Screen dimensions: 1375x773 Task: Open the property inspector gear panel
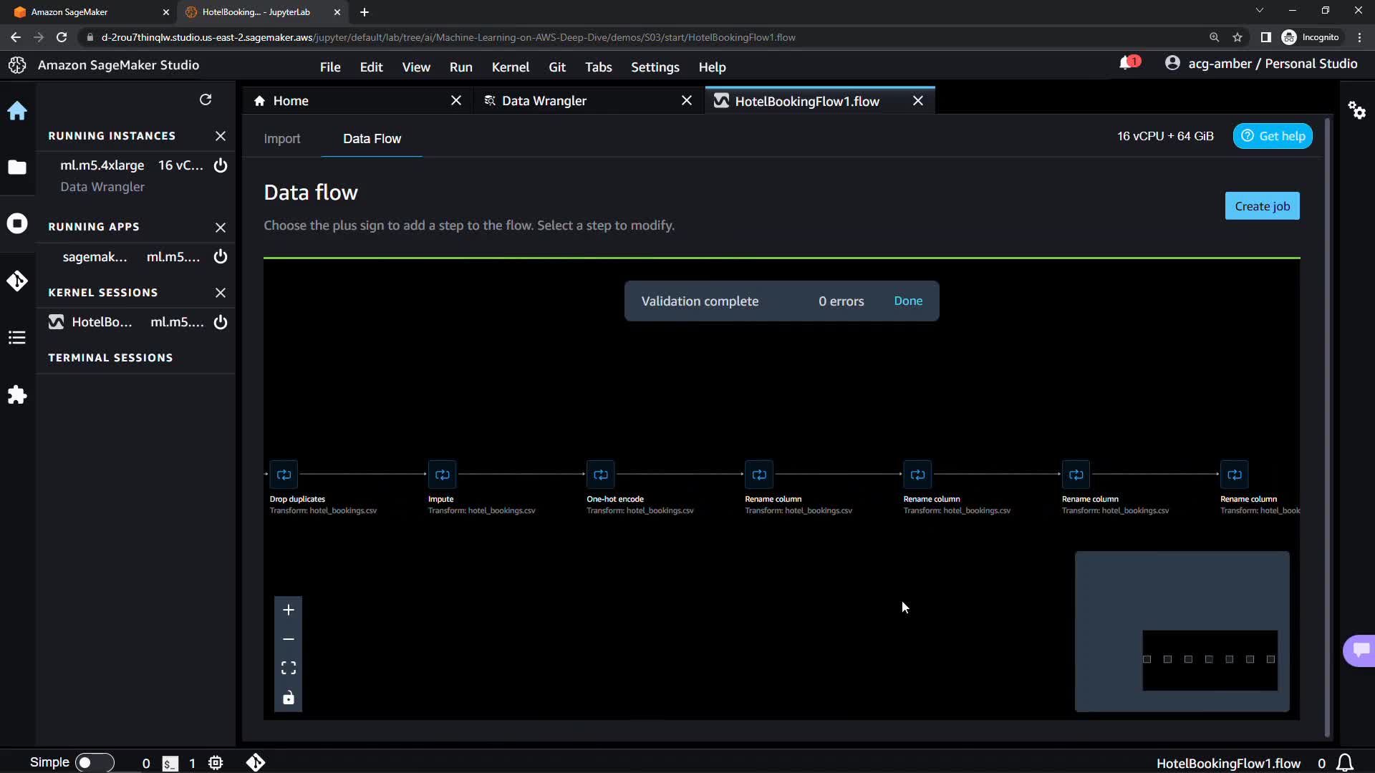pos(1357,110)
